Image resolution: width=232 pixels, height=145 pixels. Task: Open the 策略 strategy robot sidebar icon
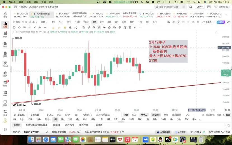click(x=5, y=54)
